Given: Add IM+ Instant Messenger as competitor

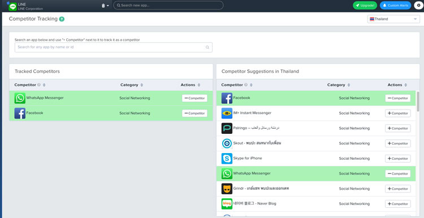Looking at the screenshot, I should coord(398,114).
